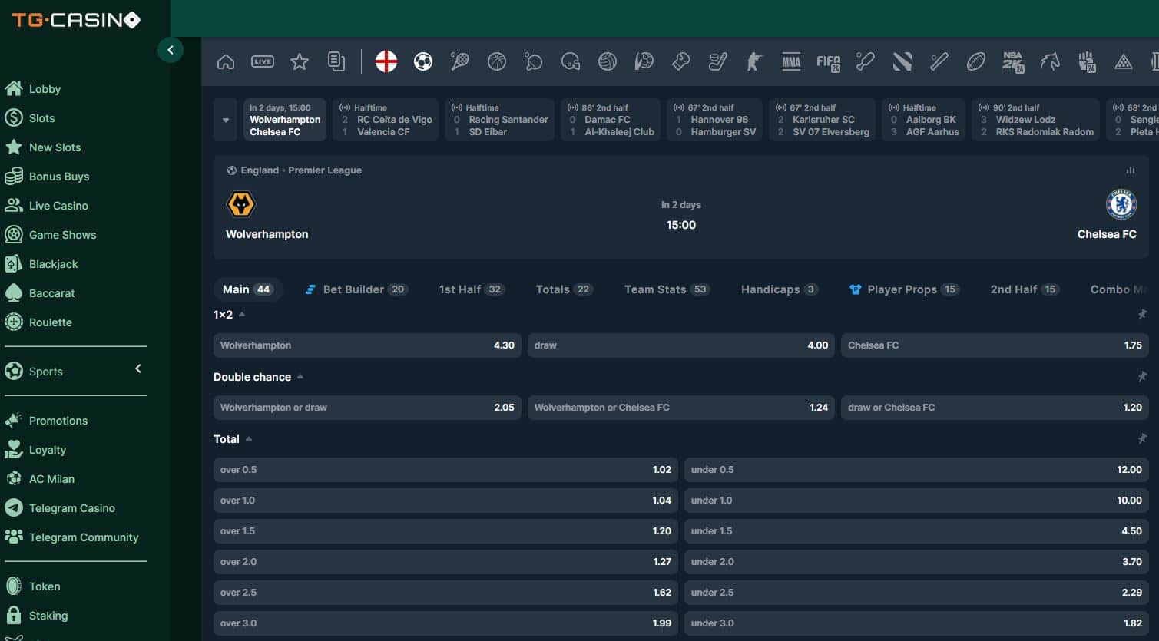
Task: Switch to the Main tab
Action: 247,289
